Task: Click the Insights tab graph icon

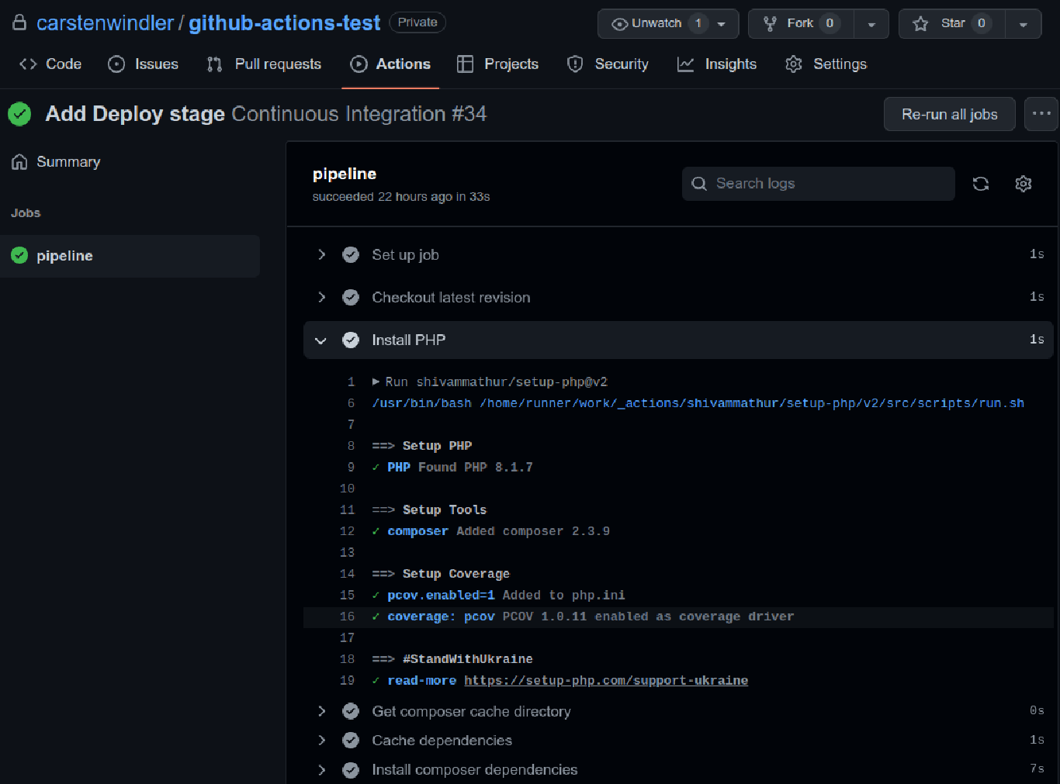Action: pos(685,64)
